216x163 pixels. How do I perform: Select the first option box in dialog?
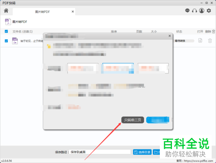[x=83, y=68]
